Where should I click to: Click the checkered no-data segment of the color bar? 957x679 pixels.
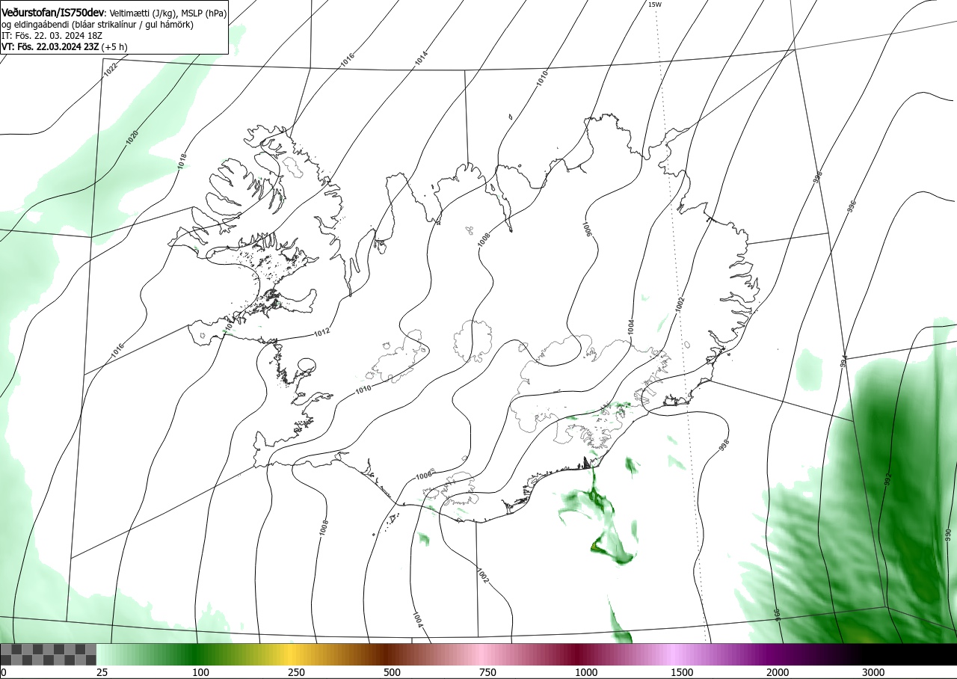click(48, 654)
